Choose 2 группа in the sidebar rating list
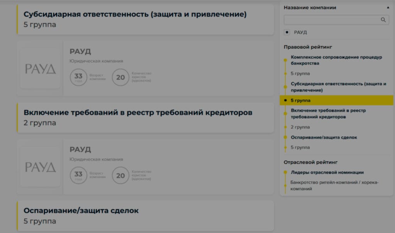395x233 pixels. pyautogui.click(x=300, y=127)
